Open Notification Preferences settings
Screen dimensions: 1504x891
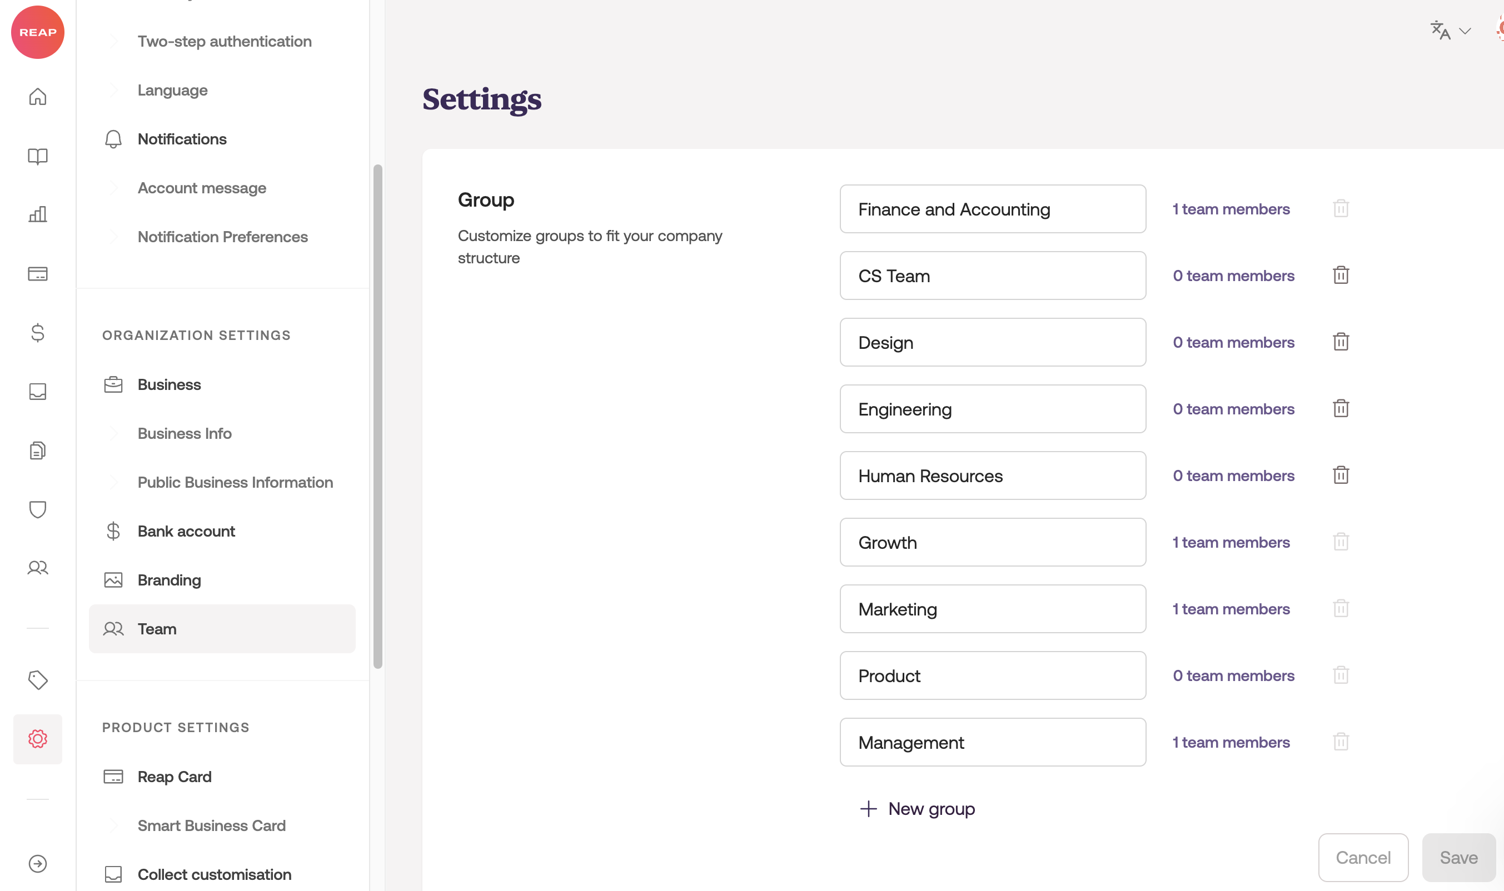click(222, 237)
